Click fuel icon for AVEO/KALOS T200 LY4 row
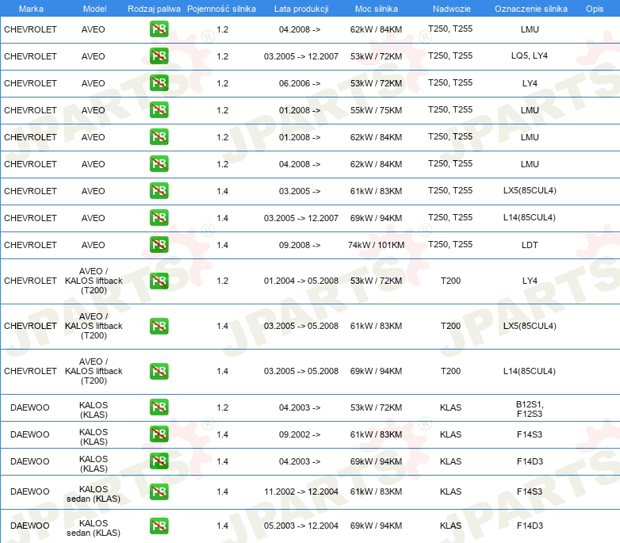The image size is (620, 543). pos(159,281)
